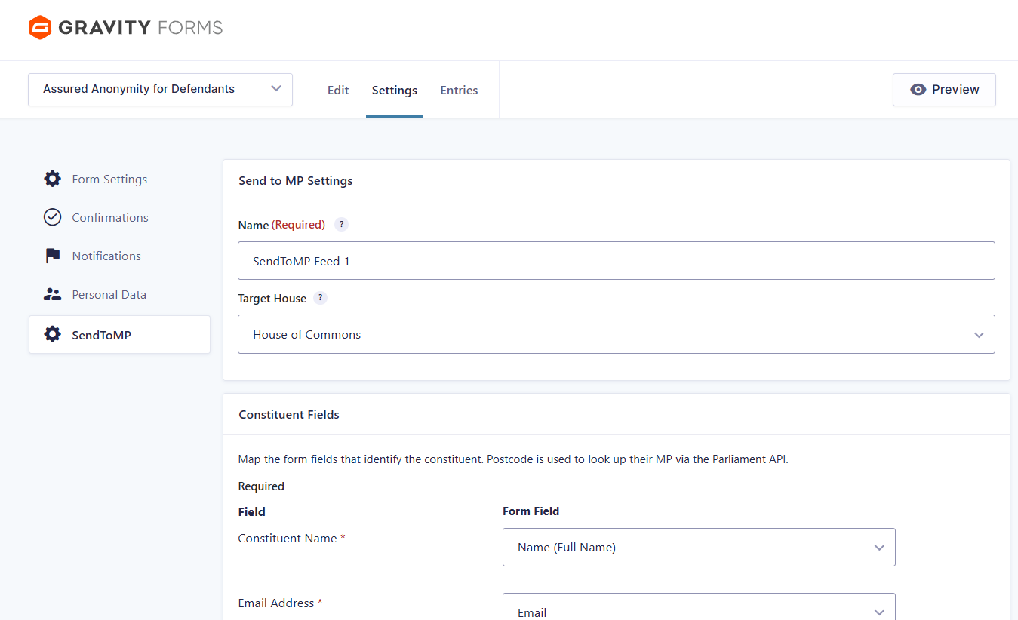Click the Gravity Forms logo icon
The width and height of the screenshot is (1018, 620).
[39, 28]
